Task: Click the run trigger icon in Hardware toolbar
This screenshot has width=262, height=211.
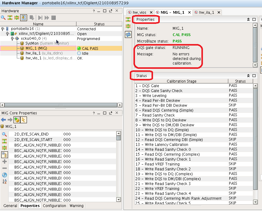Action: click(40, 18)
